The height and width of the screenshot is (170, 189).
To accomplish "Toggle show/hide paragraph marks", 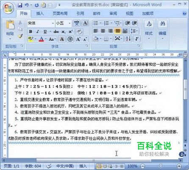I will point(137,39).
